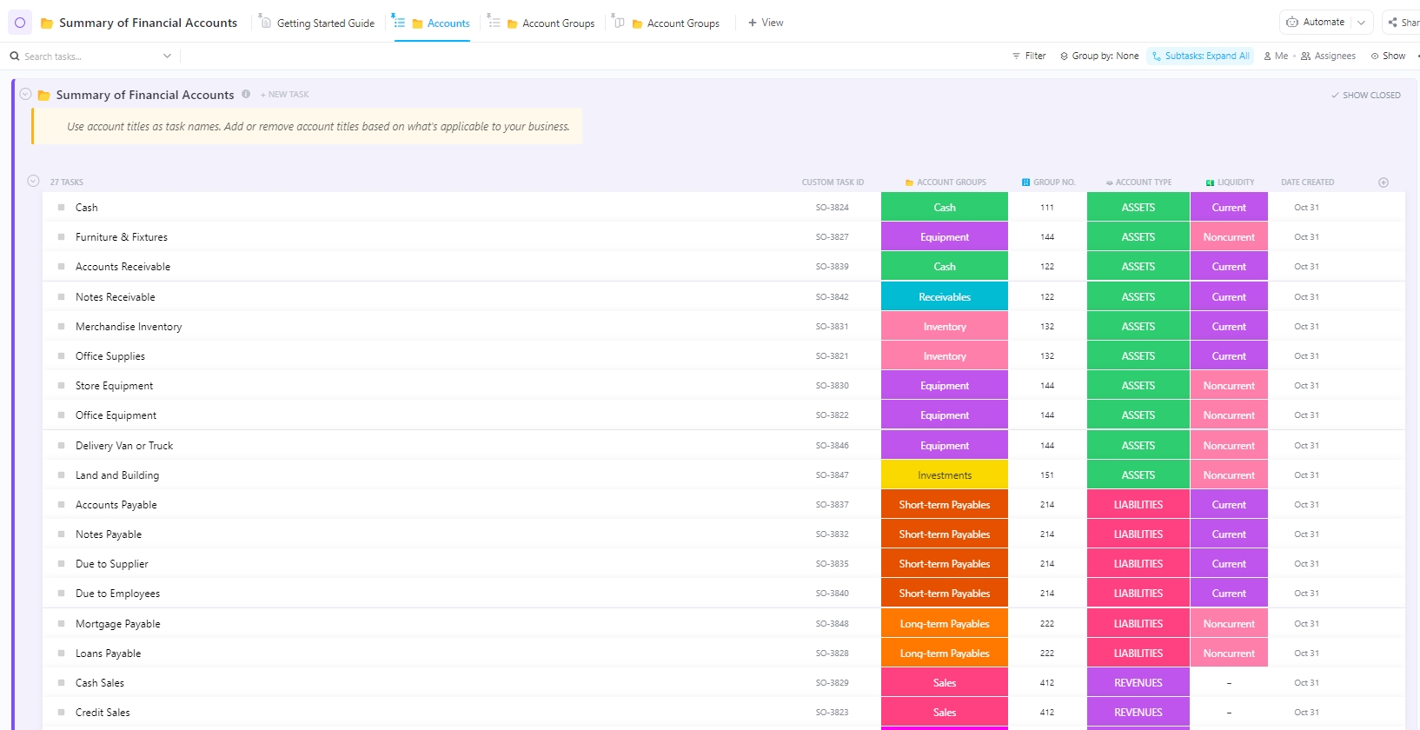Click + New Task button

pos(284,95)
